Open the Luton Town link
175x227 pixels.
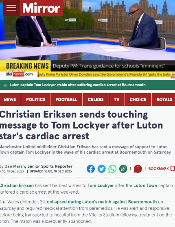tap(145, 186)
